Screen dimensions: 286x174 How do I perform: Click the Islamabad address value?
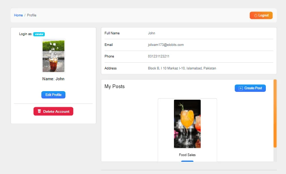(182, 68)
